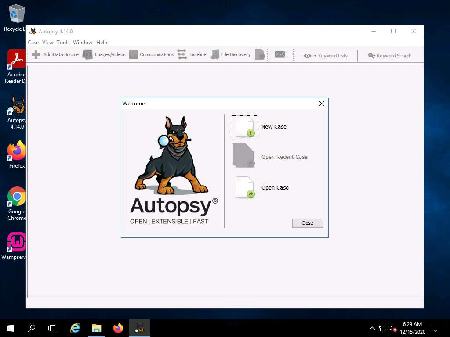This screenshot has width=450, height=337.
Task: Click the Close button in Welcome dialog
Action: pos(308,223)
